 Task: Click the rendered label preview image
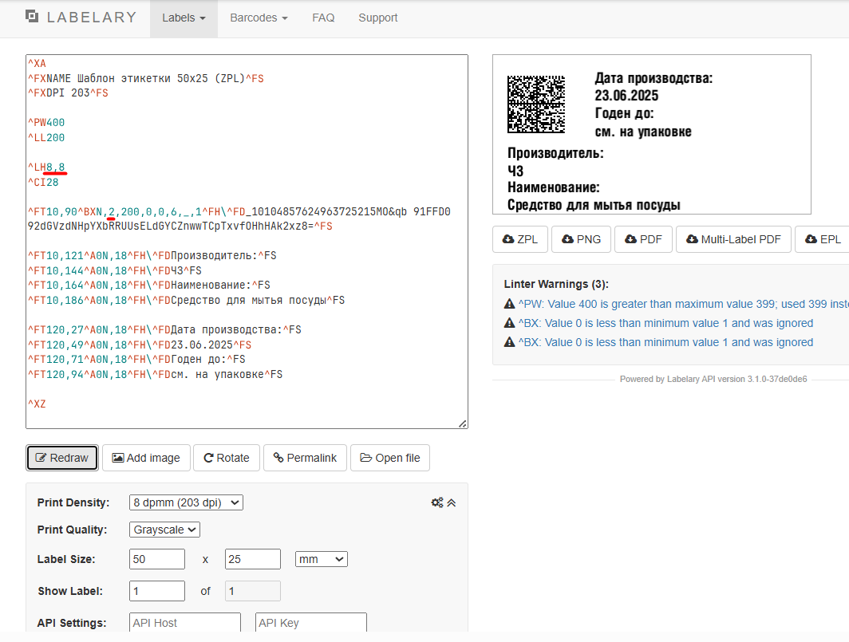[x=651, y=134]
